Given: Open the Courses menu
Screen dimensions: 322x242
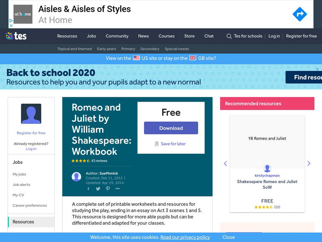Looking at the screenshot, I should click(x=166, y=36).
